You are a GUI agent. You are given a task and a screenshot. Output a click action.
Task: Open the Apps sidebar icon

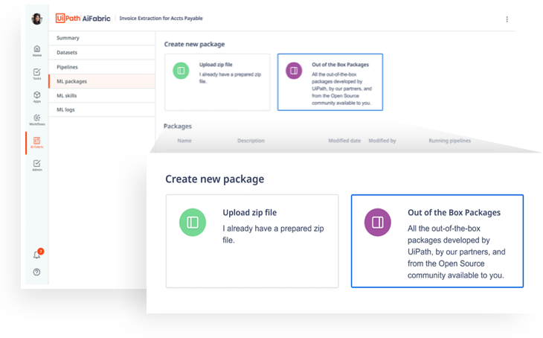pos(37,97)
